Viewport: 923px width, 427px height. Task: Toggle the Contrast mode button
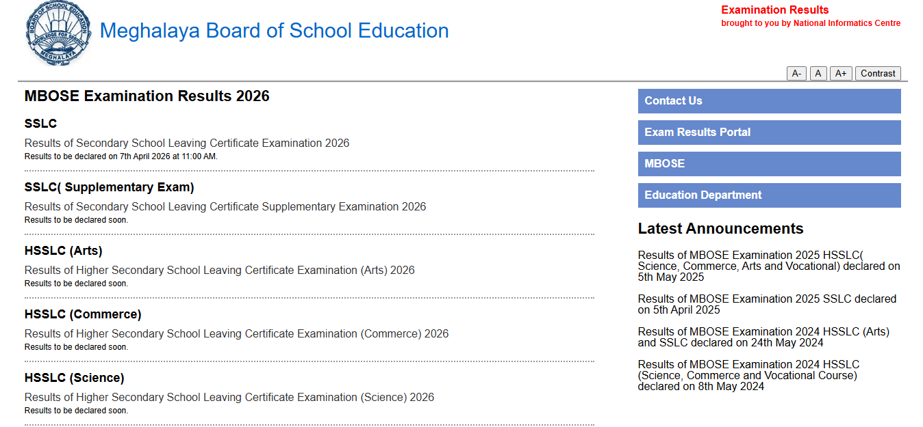tap(878, 74)
